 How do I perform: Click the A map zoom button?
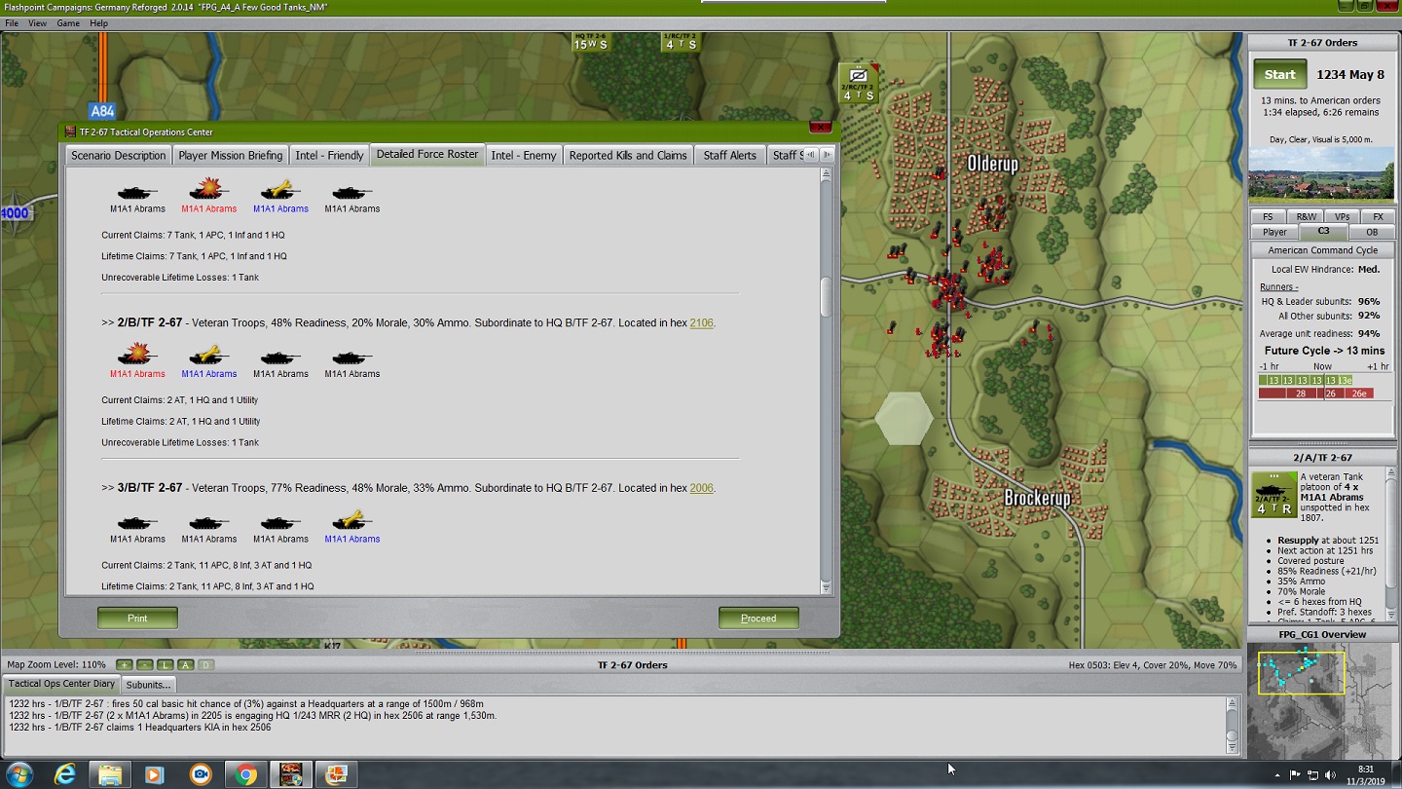[185, 664]
